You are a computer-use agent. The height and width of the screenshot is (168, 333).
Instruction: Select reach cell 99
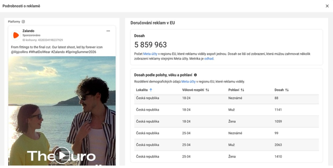tap(276, 133)
